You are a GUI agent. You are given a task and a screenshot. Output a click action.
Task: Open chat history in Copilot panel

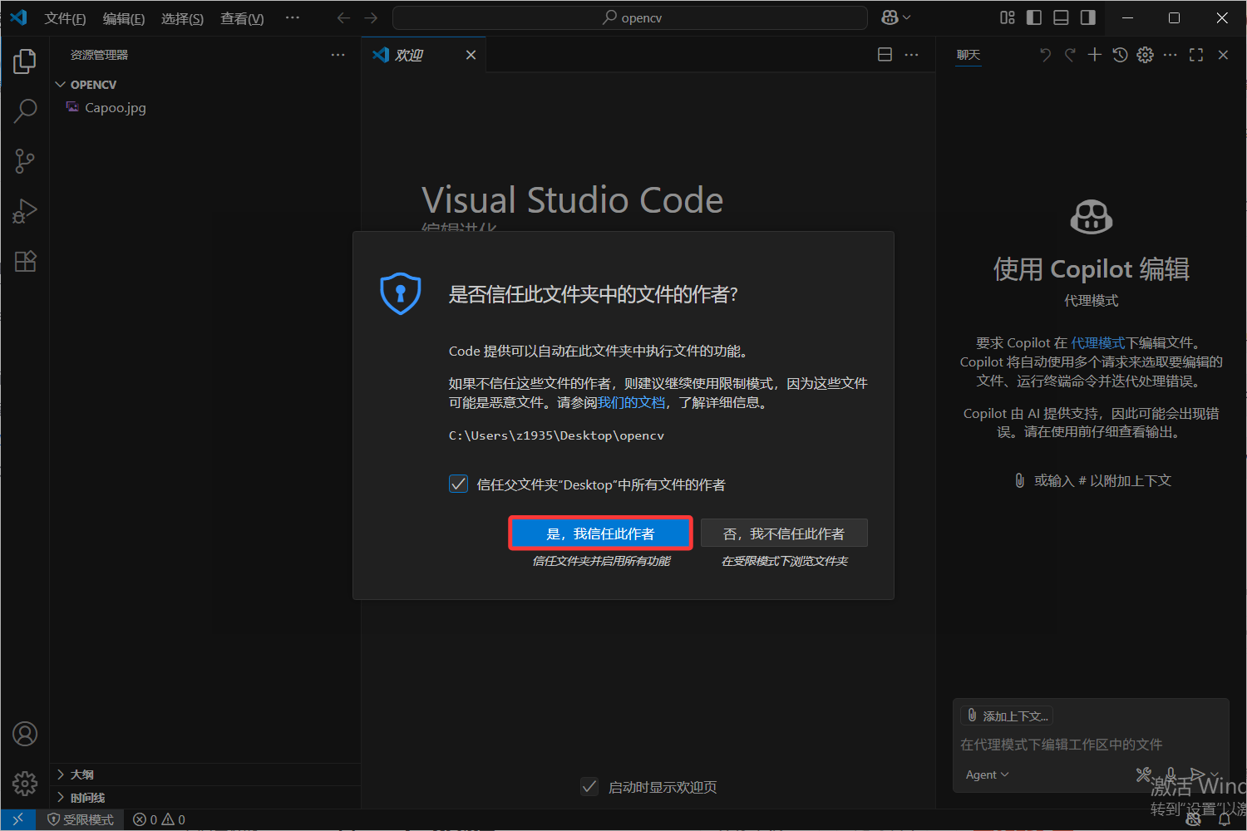tap(1119, 55)
